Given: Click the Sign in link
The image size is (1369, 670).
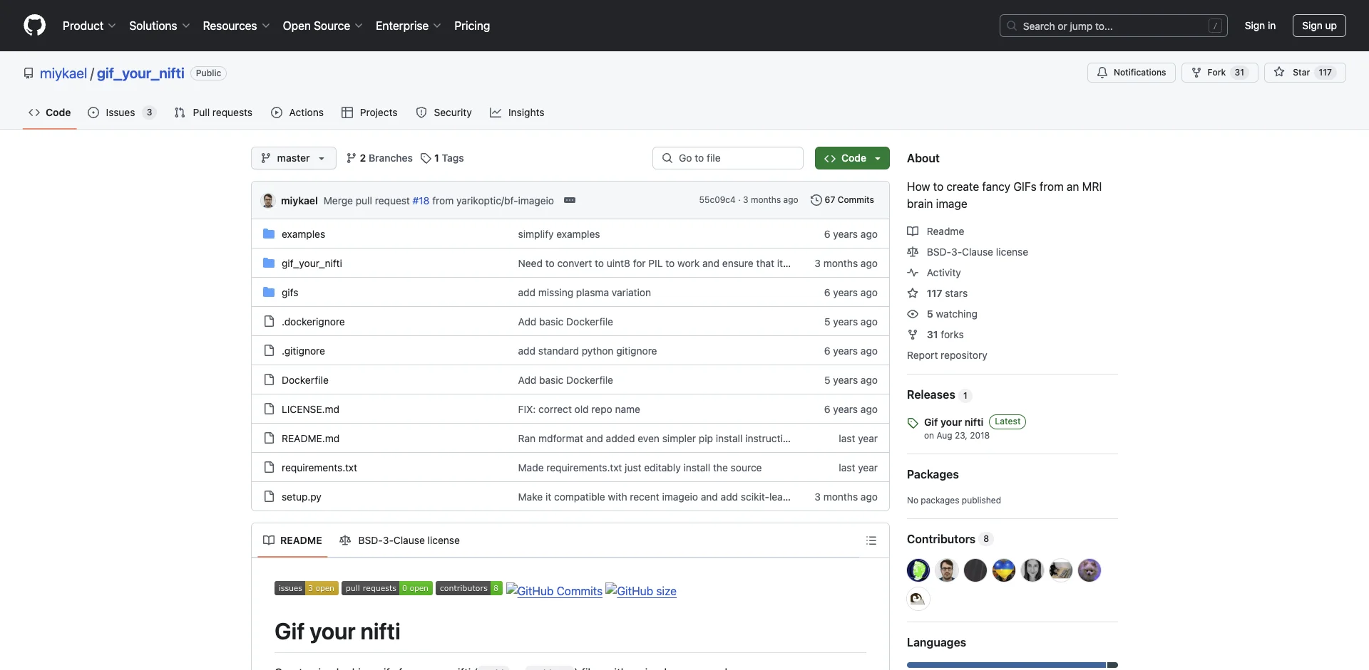Looking at the screenshot, I should coord(1260,26).
